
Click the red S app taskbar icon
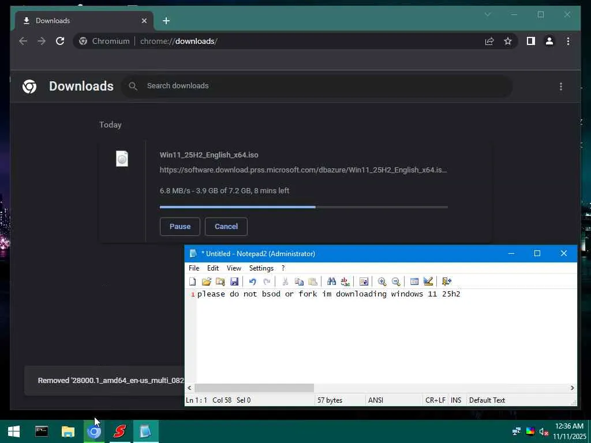coord(120,431)
